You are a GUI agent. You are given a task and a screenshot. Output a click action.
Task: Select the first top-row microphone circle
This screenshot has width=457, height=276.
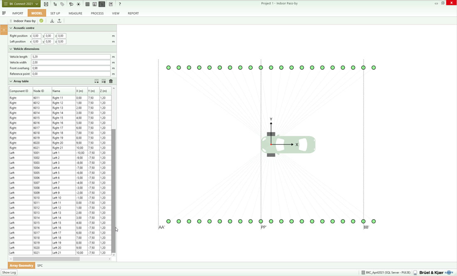(168, 68)
